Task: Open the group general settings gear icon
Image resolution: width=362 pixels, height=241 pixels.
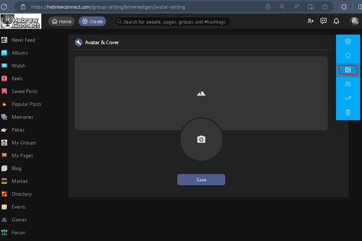Action: (348, 41)
